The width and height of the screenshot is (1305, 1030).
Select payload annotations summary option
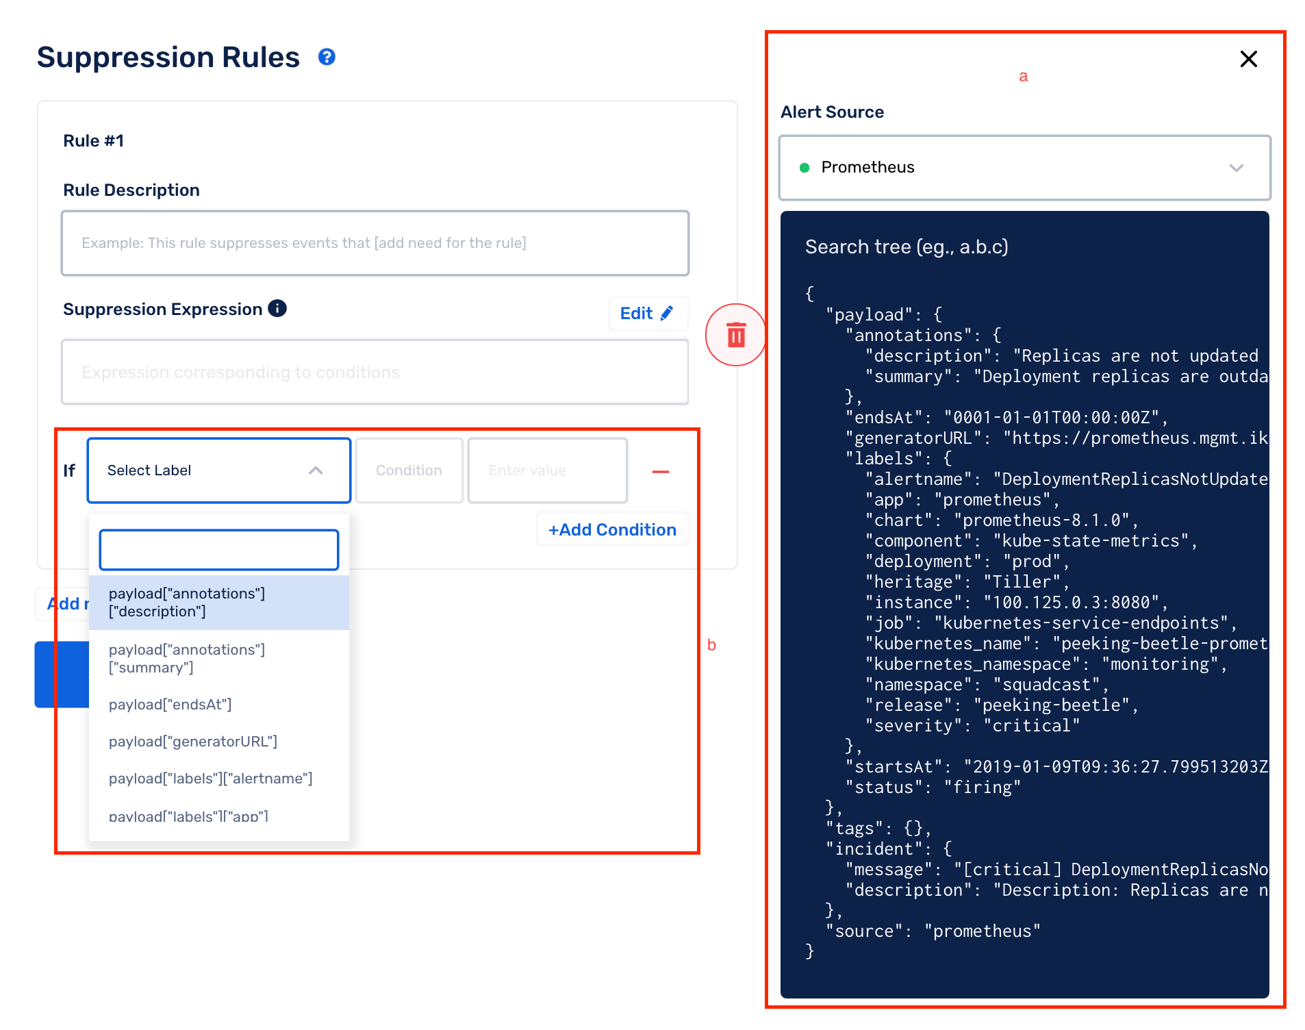coord(219,658)
